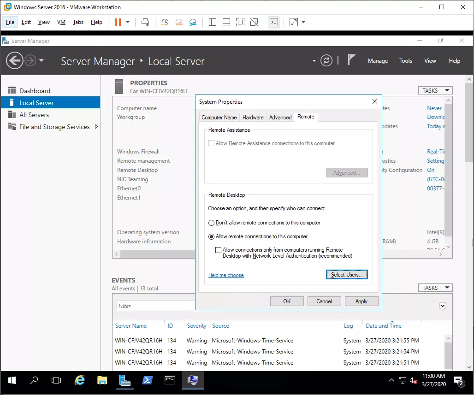The height and width of the screenshot is (395, 474).
Task: Revert virtual machine to snapshot icon
Action: [179, 22]
